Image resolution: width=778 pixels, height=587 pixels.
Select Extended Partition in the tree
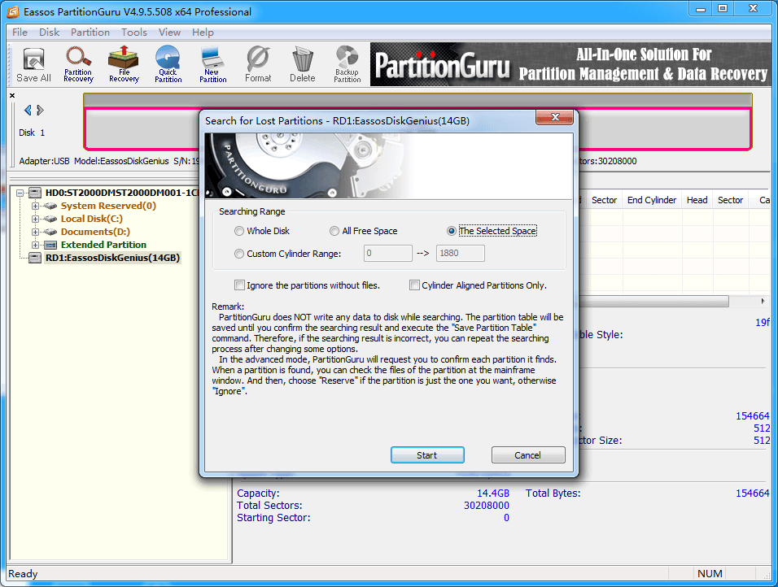click(103, 245)
